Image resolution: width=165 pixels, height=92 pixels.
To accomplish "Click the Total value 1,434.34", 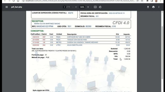I will coord(127,59).
